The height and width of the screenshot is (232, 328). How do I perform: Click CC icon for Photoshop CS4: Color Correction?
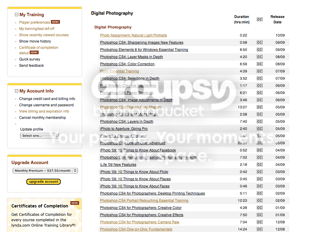click(x=260, y=64)
